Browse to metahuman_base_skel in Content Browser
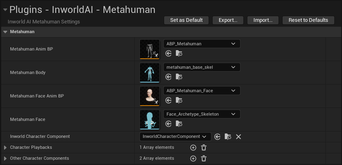342x165 pixels. (179, 77)
